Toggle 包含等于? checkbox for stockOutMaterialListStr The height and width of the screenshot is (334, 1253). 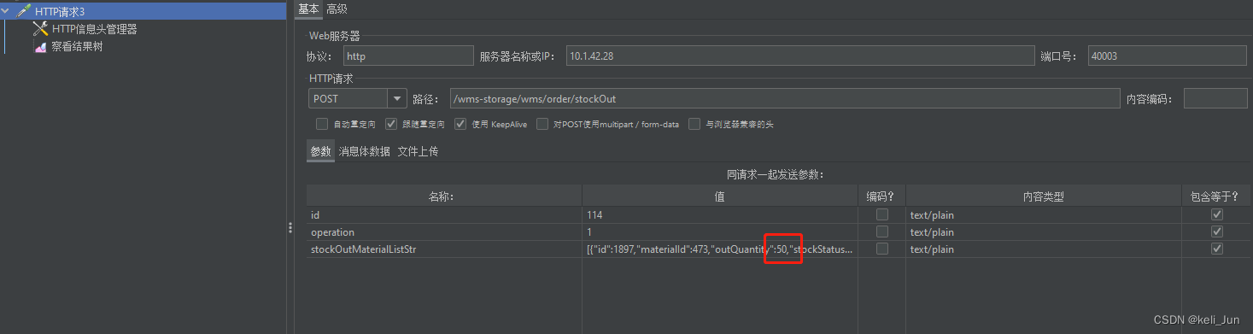pos(1217,249)
